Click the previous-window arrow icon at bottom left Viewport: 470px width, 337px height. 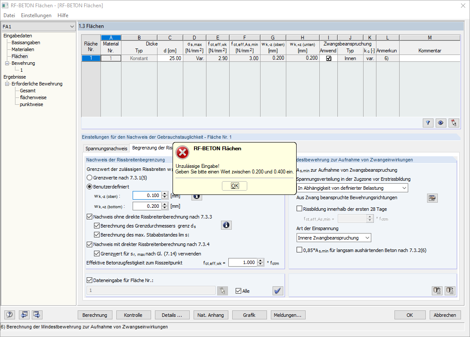(24, 315)
